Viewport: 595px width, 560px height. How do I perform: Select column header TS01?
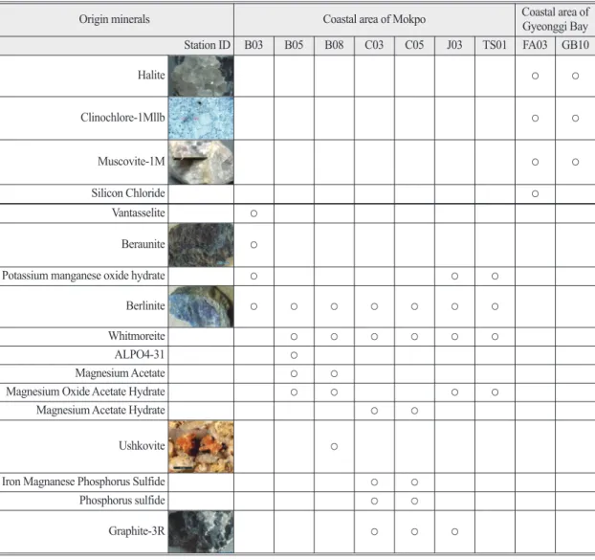pyautogui.click(x=495, y=45)
